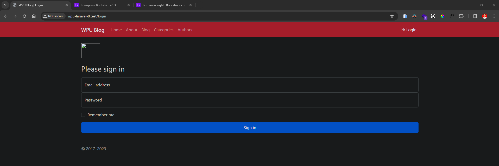499x166 pixels.
Task: Click the browser home icon
Action: click(x=34, y=16)
